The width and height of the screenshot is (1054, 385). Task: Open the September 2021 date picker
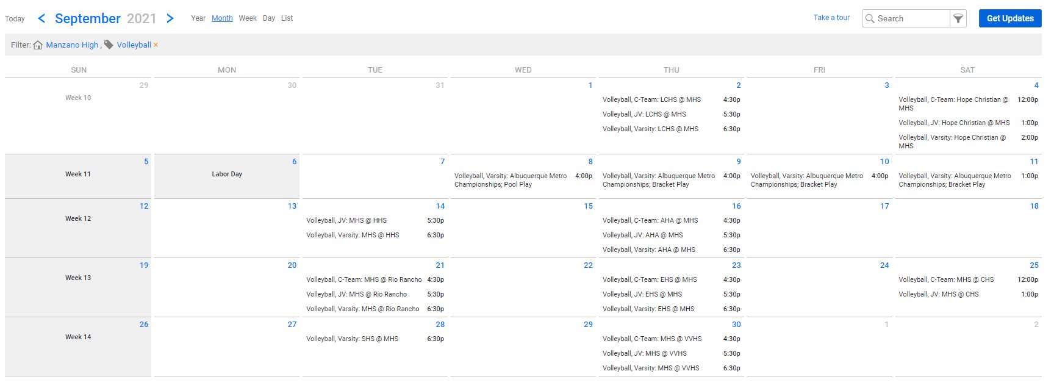pyautogui.click(x=106, y=18)
